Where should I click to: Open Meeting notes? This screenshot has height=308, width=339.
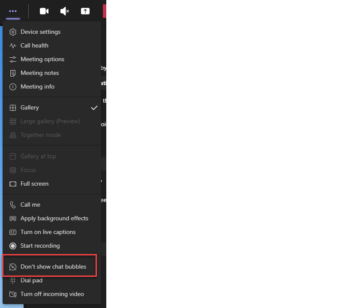coord(39,73)
